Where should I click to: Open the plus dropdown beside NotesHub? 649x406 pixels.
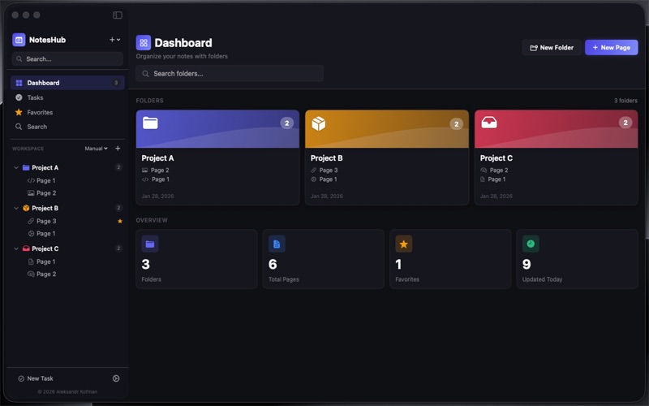click(x=114, y=40)
